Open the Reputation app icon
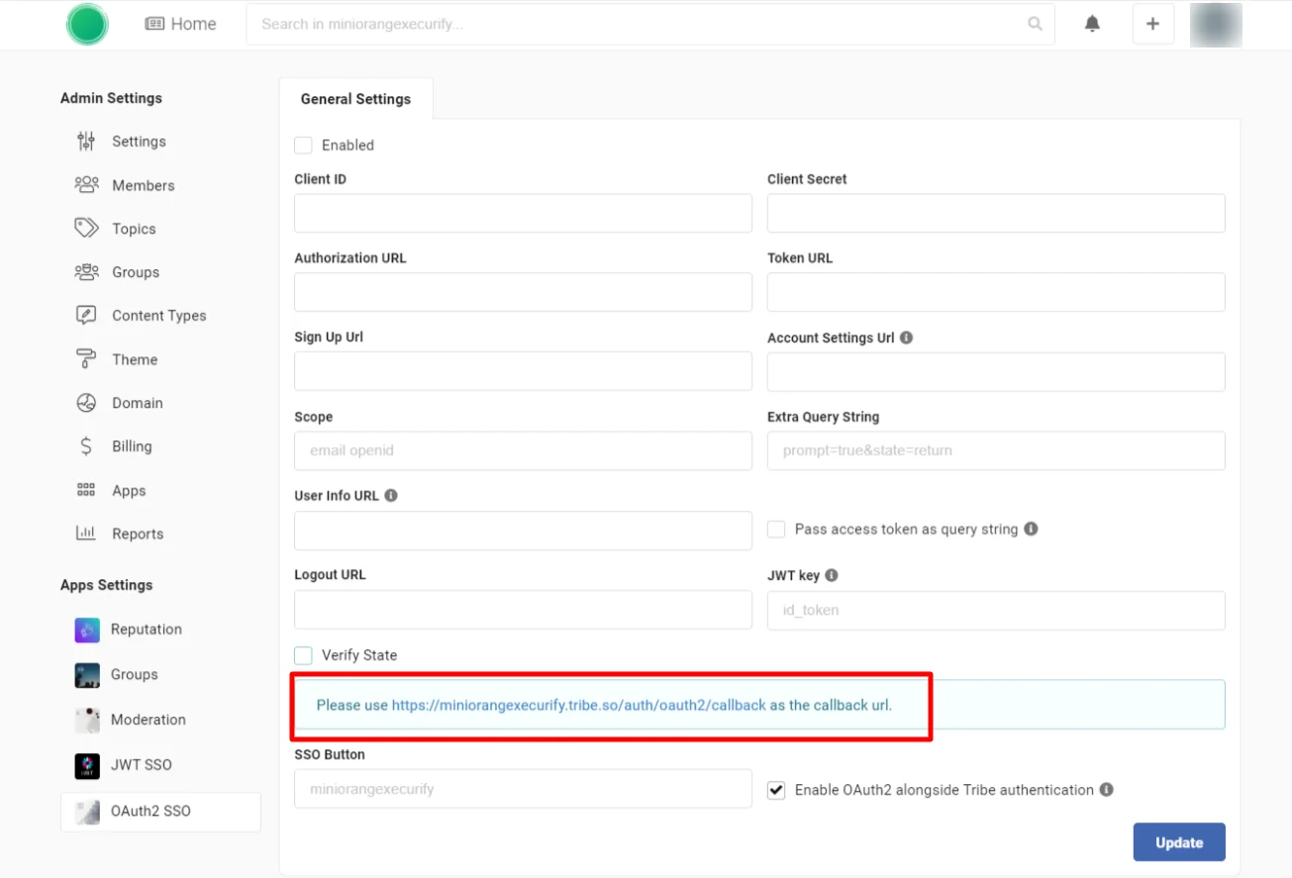1292x878 pixels. 87,630
